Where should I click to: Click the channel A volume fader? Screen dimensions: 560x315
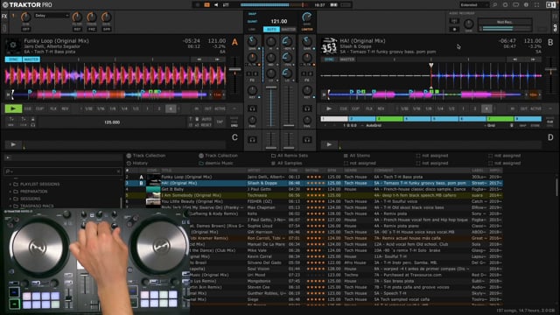[x=271, y=87]
